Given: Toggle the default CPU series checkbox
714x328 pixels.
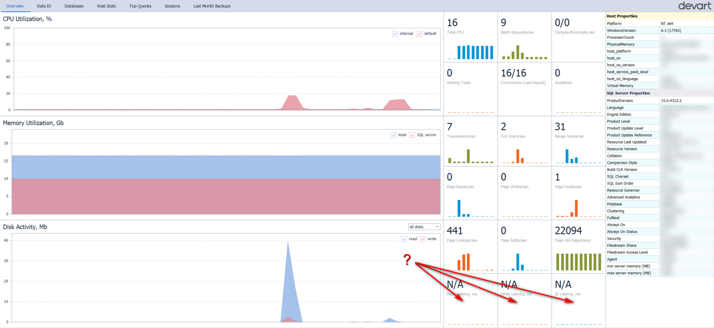Looking at the screenshot, I should [419, 34].
